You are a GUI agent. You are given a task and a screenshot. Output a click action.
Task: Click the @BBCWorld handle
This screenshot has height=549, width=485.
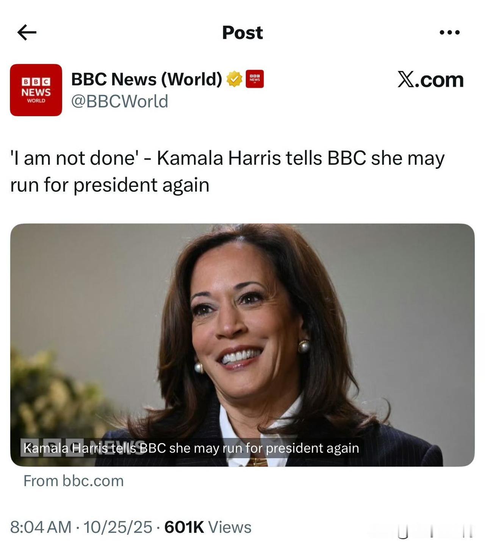pyautogui.click(x=119, y=101)
